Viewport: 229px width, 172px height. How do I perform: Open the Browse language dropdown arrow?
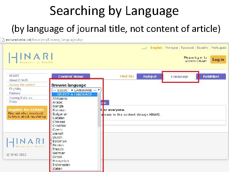[99, 90]
